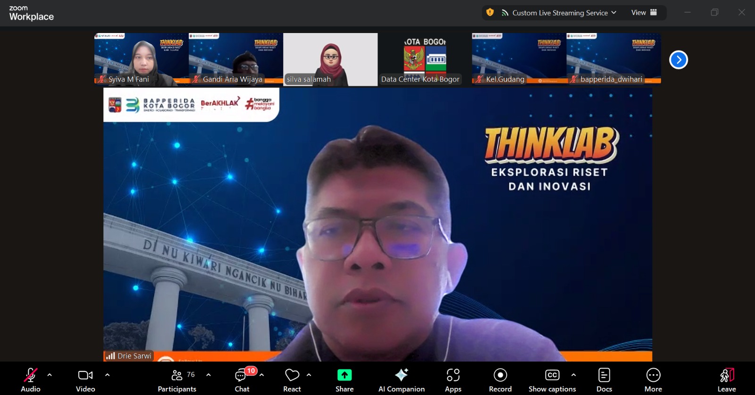
Task: Open the View layout menu
Action: tap(644, 13)
